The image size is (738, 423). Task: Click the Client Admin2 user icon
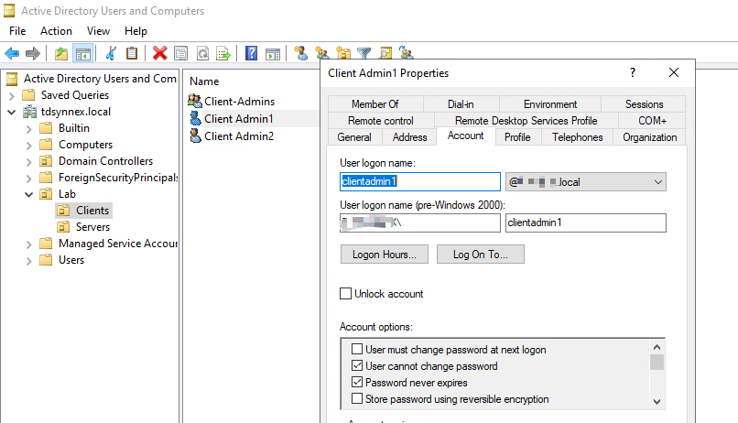click(195, 136)
